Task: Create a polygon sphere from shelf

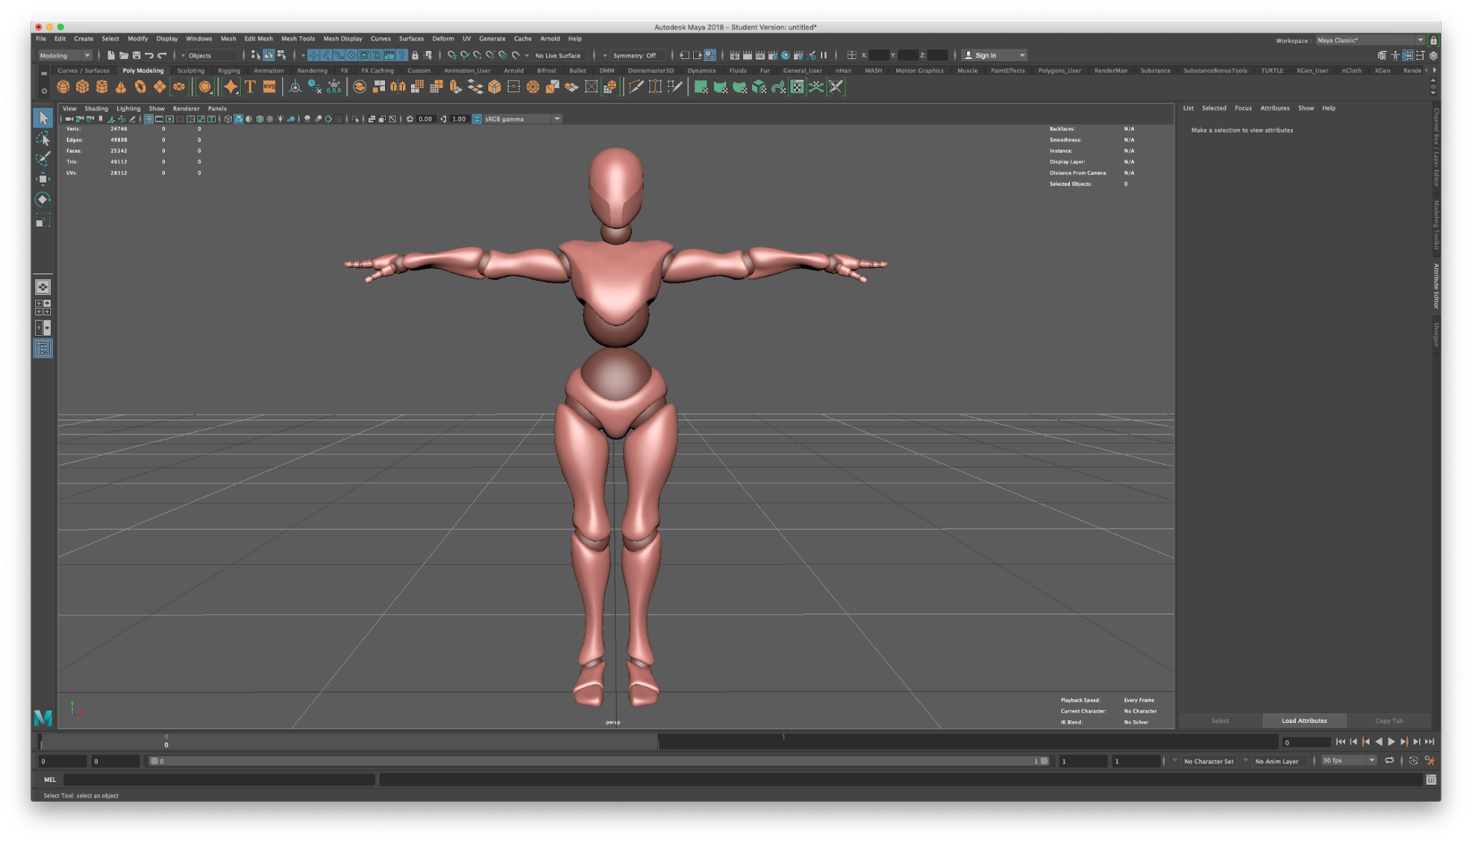Action: (63, 87)
